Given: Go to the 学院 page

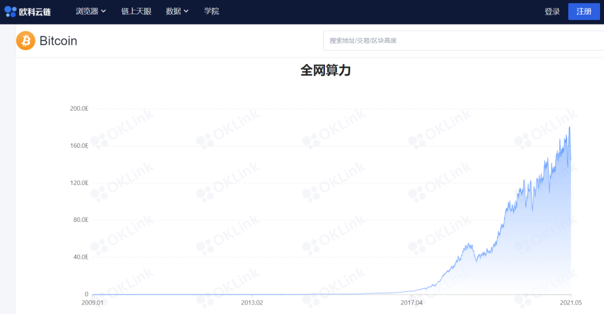Looking at the screenshot, I should tap(211, 12).
